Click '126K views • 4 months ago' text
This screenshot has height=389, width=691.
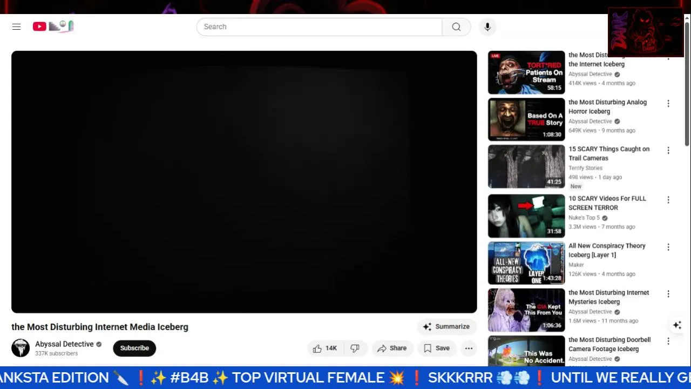coord(602,274)
